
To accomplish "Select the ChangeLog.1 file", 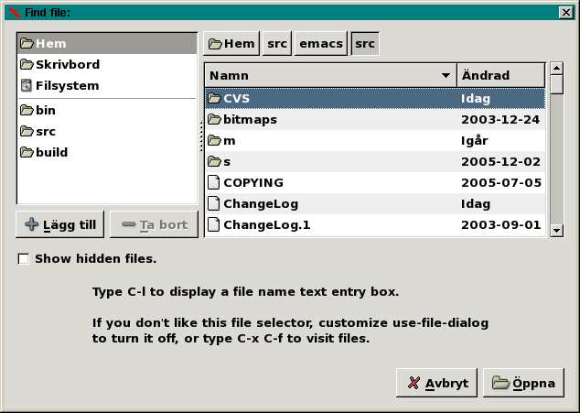I will [375, 225].
